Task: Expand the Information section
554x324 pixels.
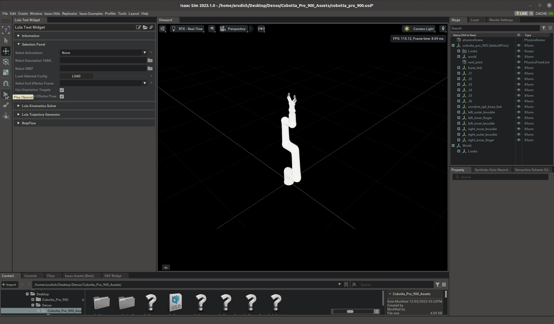Action: [x=84, y=36]
